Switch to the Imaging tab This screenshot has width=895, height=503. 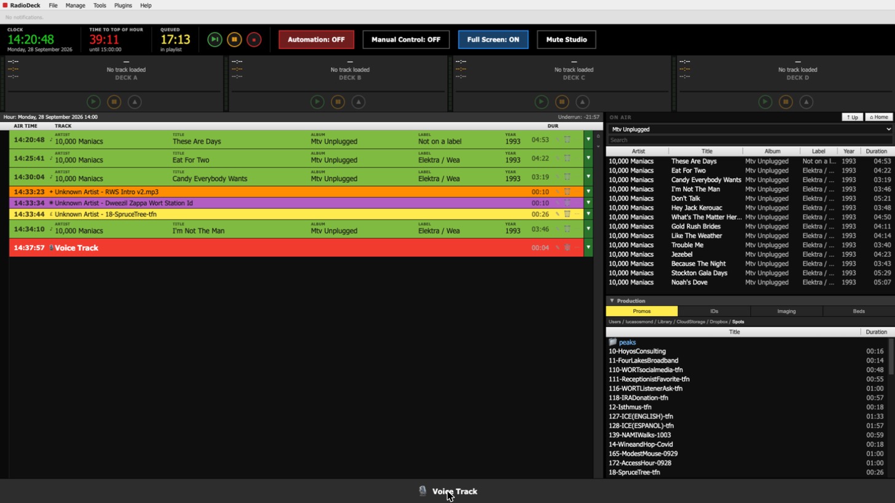coord(786,311)
